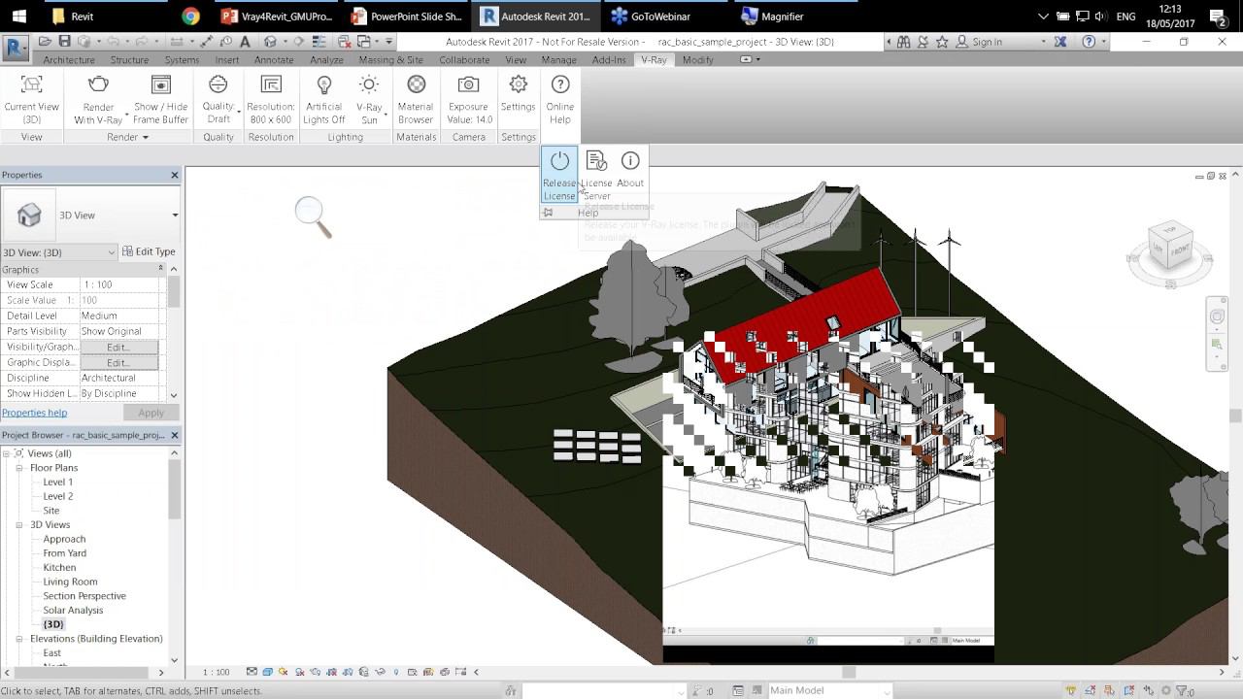Click the Show / Hide Frame Buffer icon
1243x699 pixels.
pyautogui.click(x=161, y=86)
